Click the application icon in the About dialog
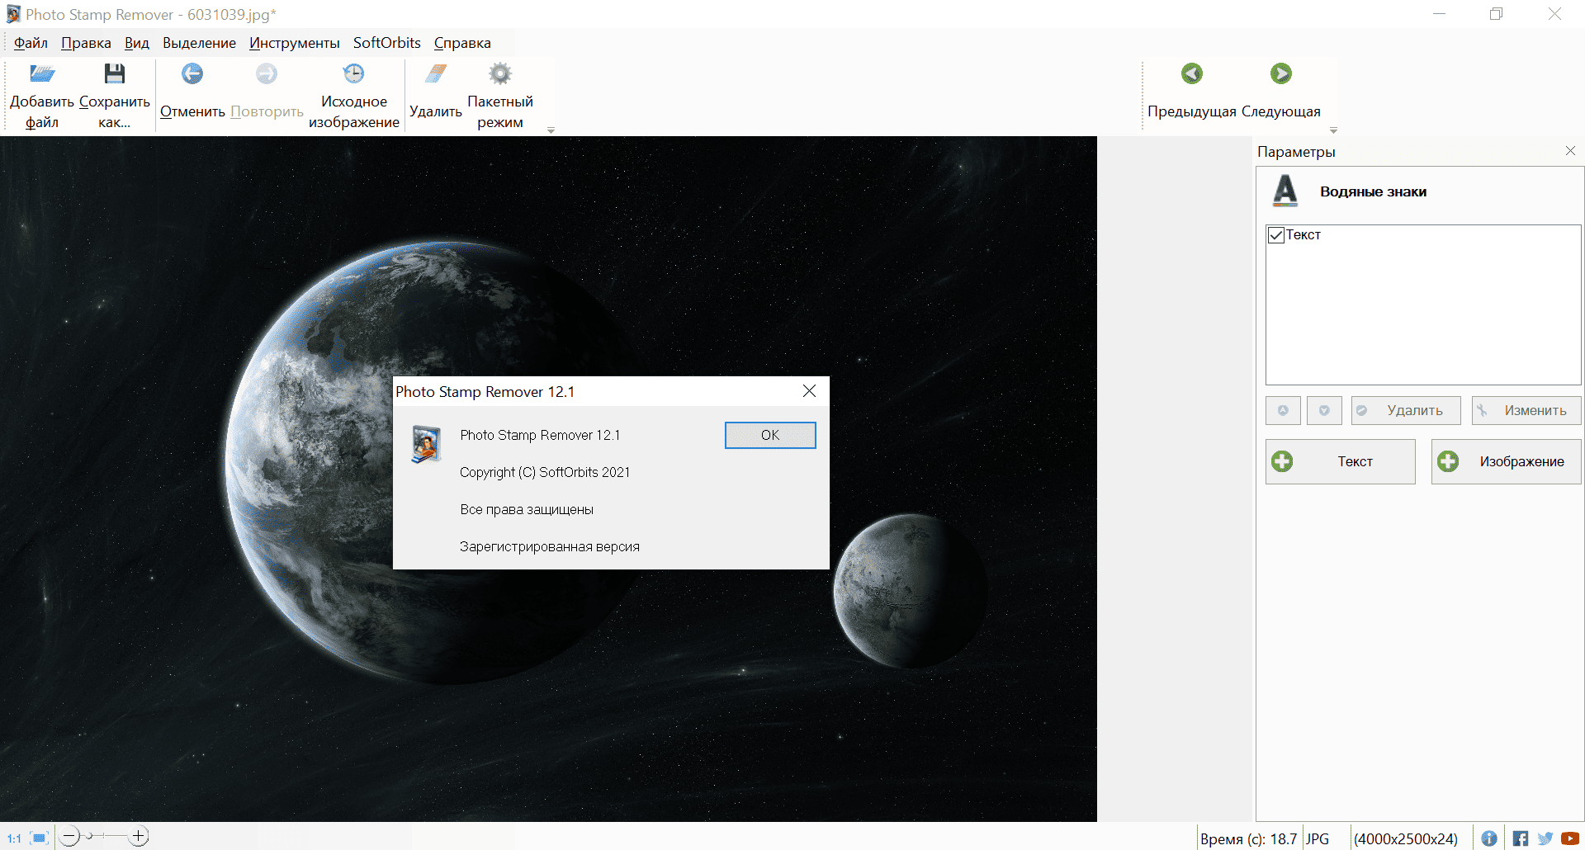 pyautogui.click(x=427, y=444)
